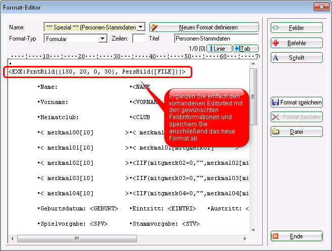Close the Format-Editor window

[321, 7]
